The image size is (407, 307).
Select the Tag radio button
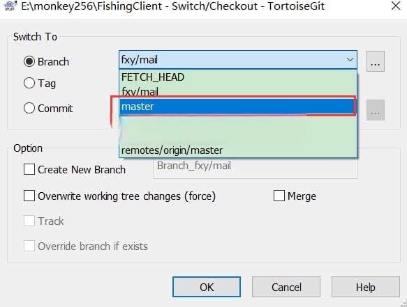pyautogui.click(x=29, y=84)
